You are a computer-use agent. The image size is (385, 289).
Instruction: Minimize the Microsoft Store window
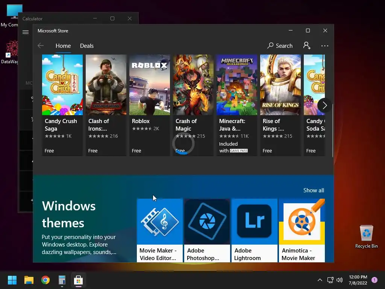(291, 30)
